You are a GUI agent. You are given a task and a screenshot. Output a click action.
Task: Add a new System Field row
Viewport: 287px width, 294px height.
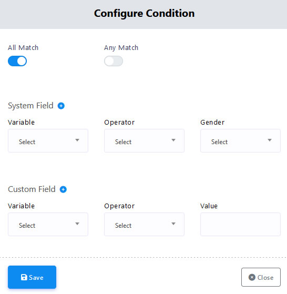point(61,106)
